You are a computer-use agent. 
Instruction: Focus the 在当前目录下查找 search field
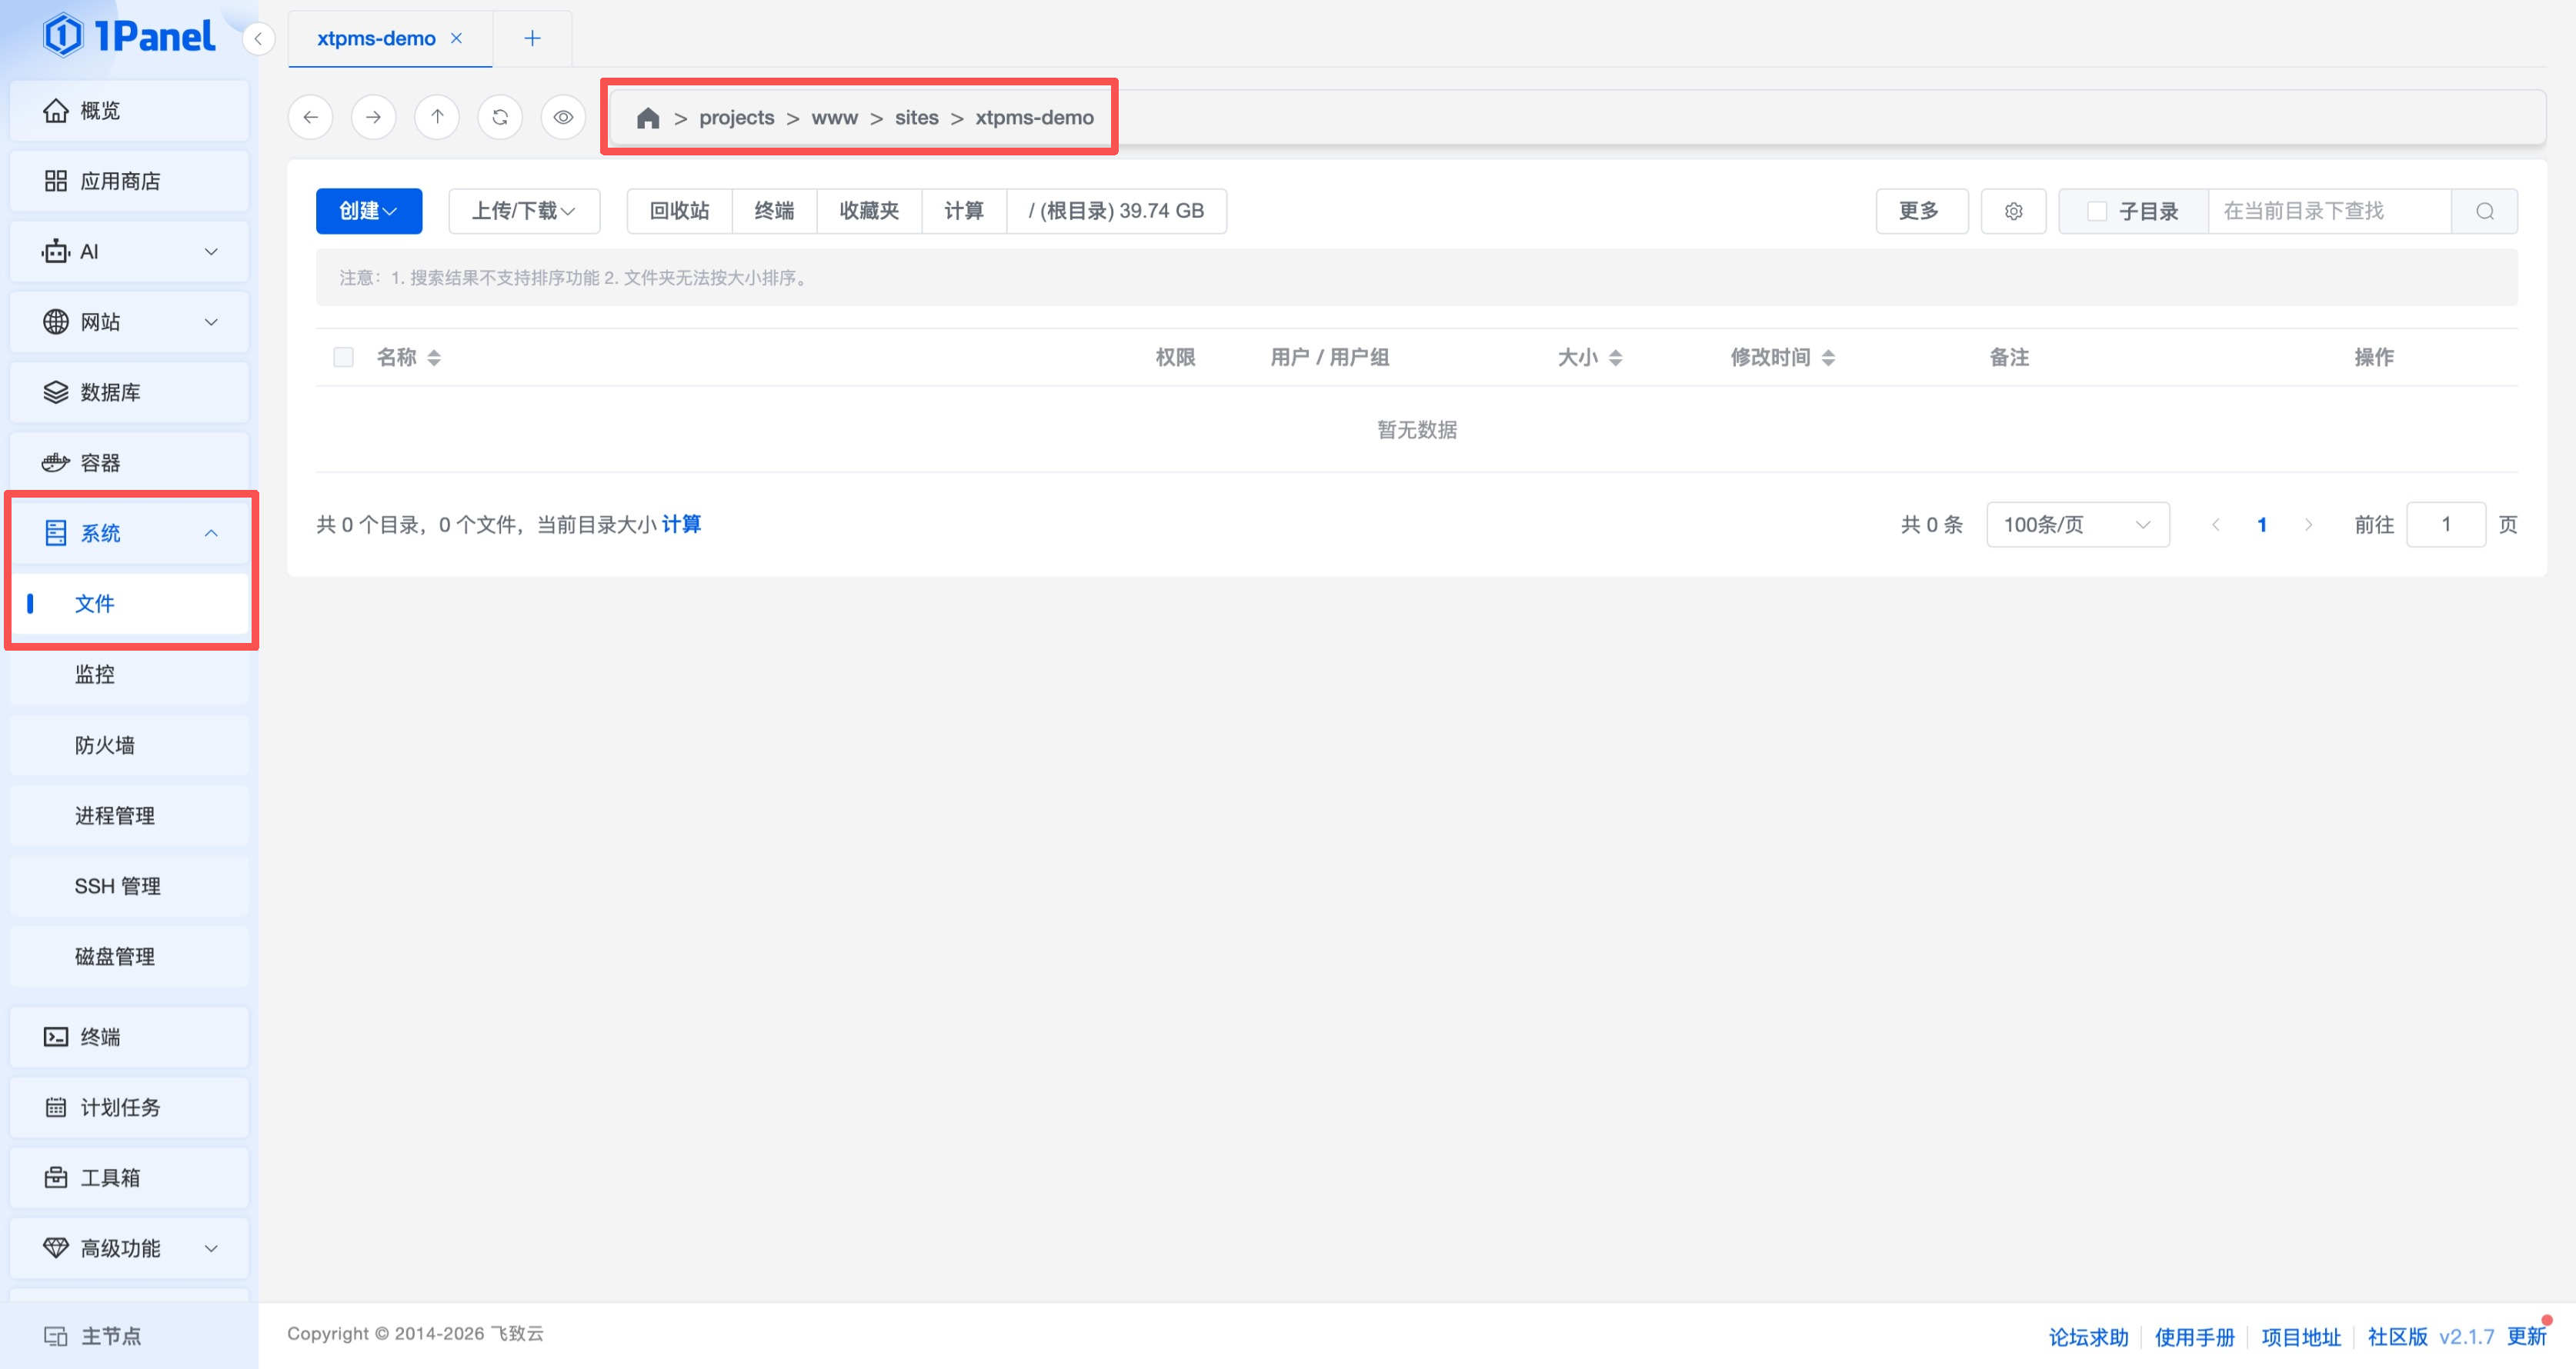(x=2330, y=211)
